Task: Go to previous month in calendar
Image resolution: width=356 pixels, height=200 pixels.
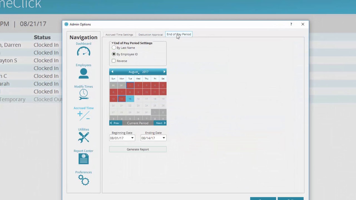Action: [112, 72]
